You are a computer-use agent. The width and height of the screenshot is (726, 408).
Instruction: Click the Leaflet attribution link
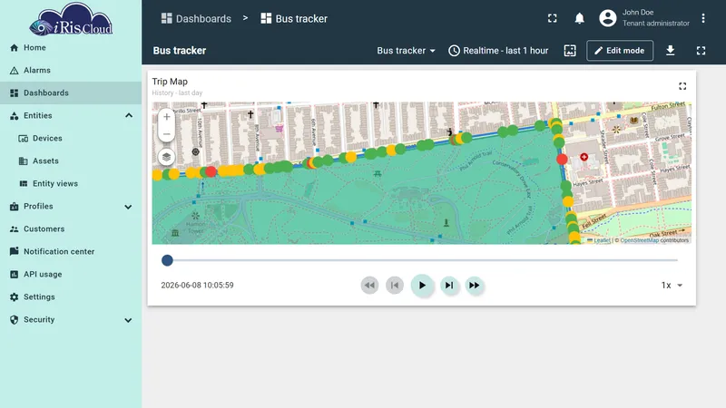click(602, 240)
